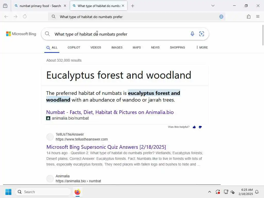This screenshot has width=264, height=198.
Task: Click animalia.bio/numbat URL text
Action: 70,118
